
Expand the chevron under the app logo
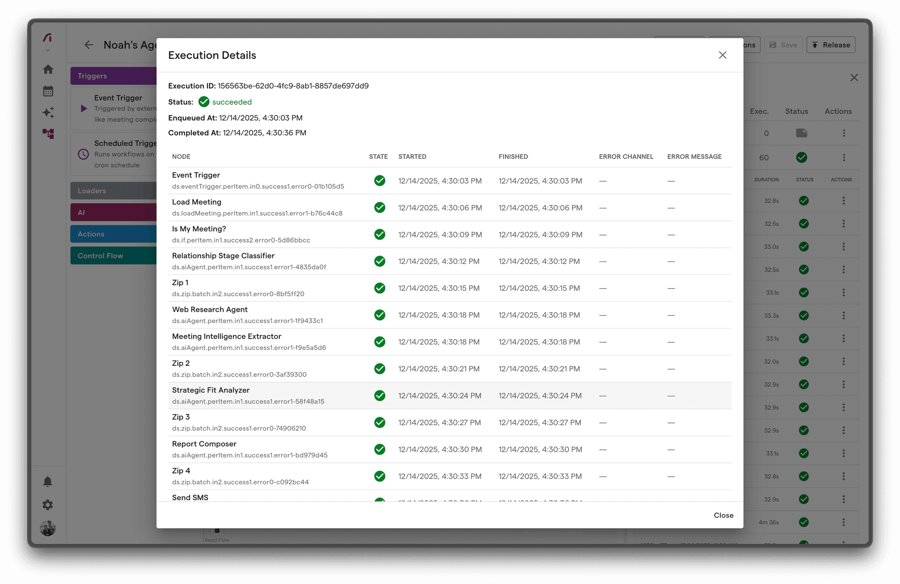pyautogui.click(x=47, y=49)
